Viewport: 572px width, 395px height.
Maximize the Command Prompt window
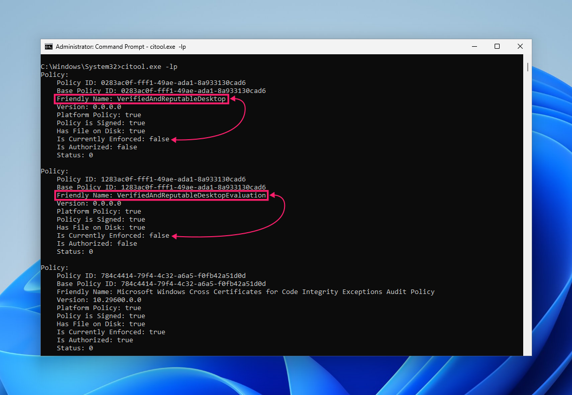(x=497, y=46)
